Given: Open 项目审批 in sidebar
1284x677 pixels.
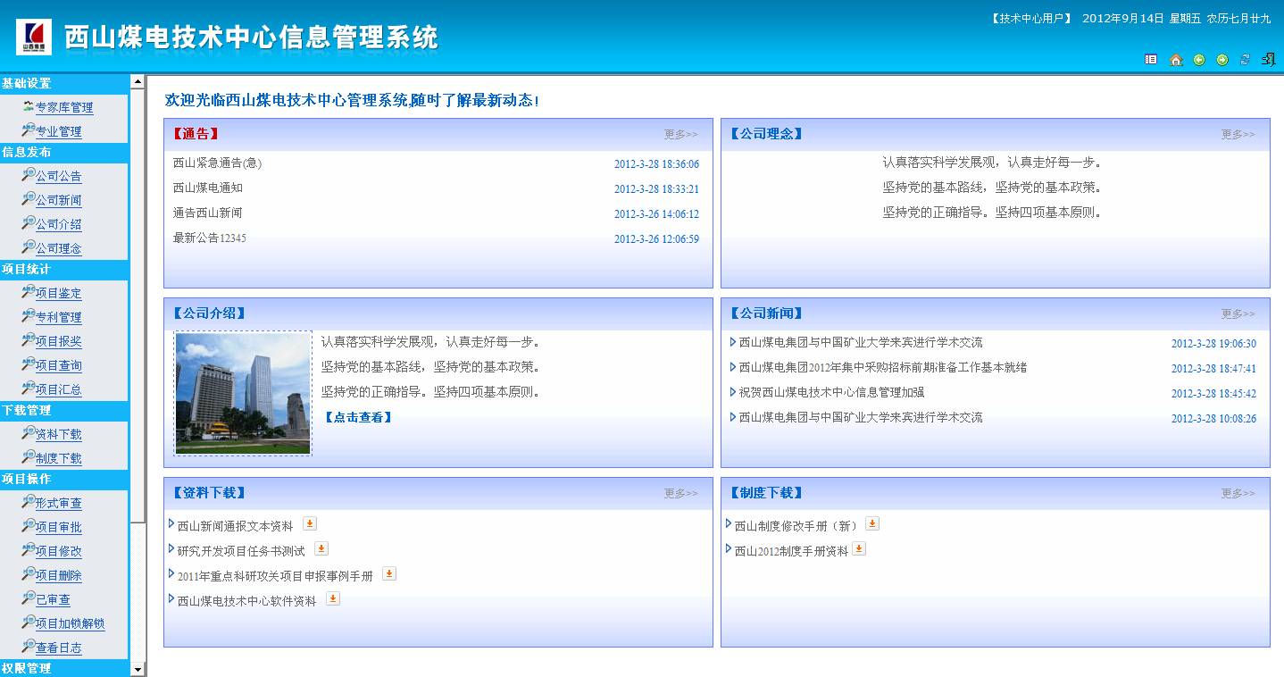Looking at the screenshot, I should point(58,528).
